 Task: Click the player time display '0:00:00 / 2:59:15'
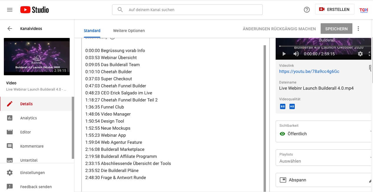coord(319,54)
